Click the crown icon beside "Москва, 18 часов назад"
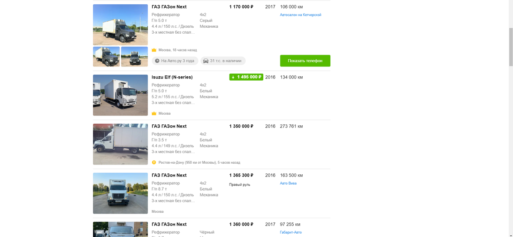This screenshot has width=513, height=237. tap(154, 50)
